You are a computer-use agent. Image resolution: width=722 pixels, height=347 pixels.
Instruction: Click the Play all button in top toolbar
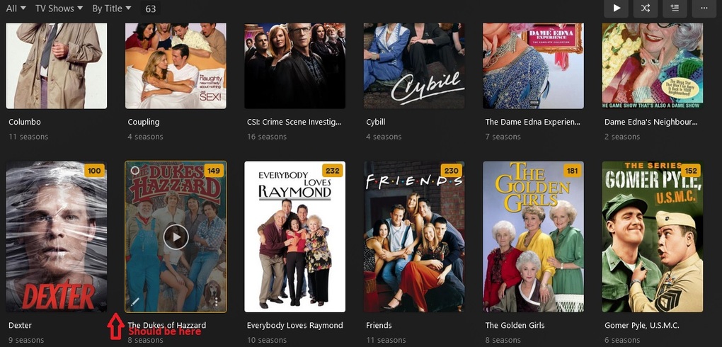(616, 8)
